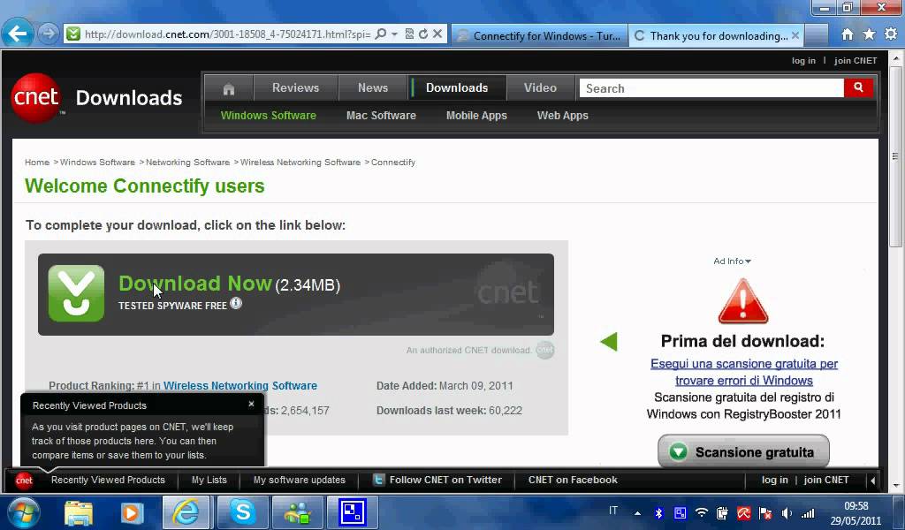The height and width of the screenshot is (530, 905).
Task: Click log in link at page top
Action: click(803, 61)
